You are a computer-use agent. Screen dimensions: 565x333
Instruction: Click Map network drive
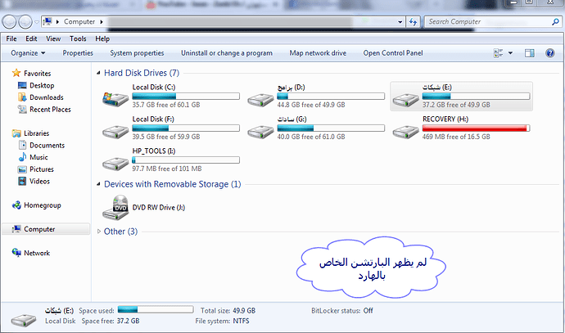tap(318, 53)
